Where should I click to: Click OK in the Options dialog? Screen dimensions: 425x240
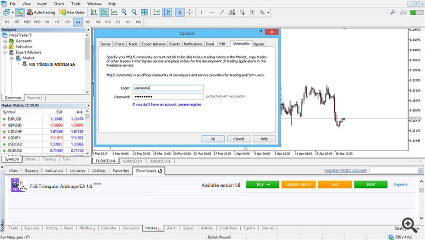click(213, 139)
